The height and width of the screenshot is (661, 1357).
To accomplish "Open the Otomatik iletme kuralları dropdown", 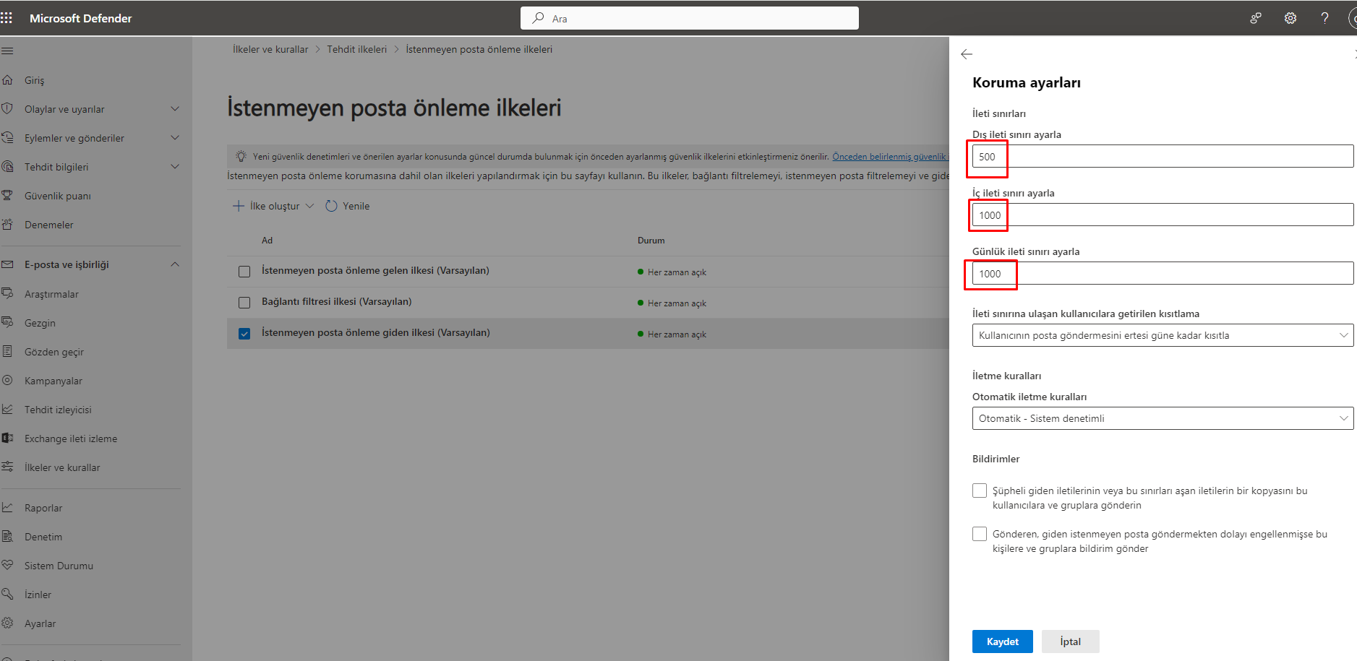I will (1162, 418).
